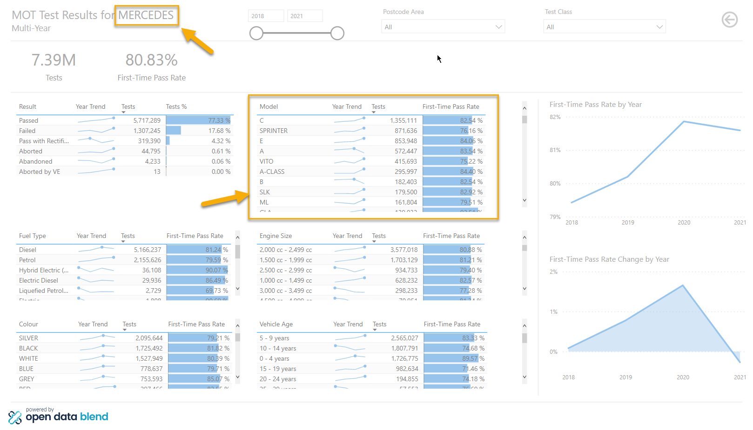Select the Diesel fuel type row
The image size is (753, 430).
click(x=124, y=250)
